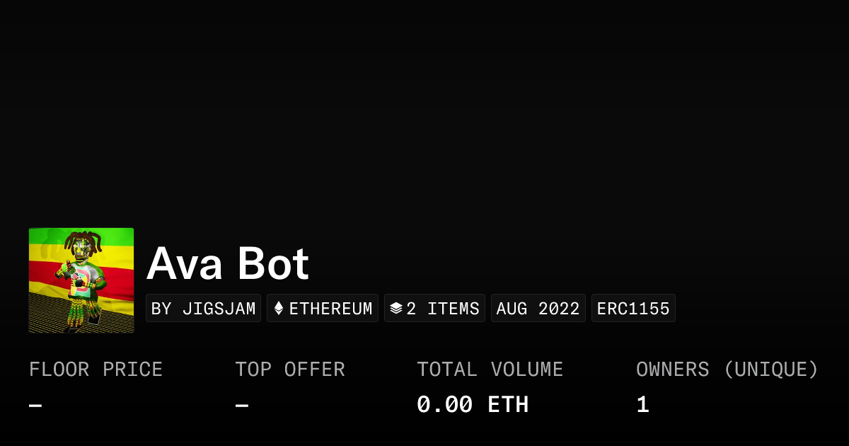Click the Ethereum diamond icon
Viewport: 849px width, 446px height.
point(279,309)
